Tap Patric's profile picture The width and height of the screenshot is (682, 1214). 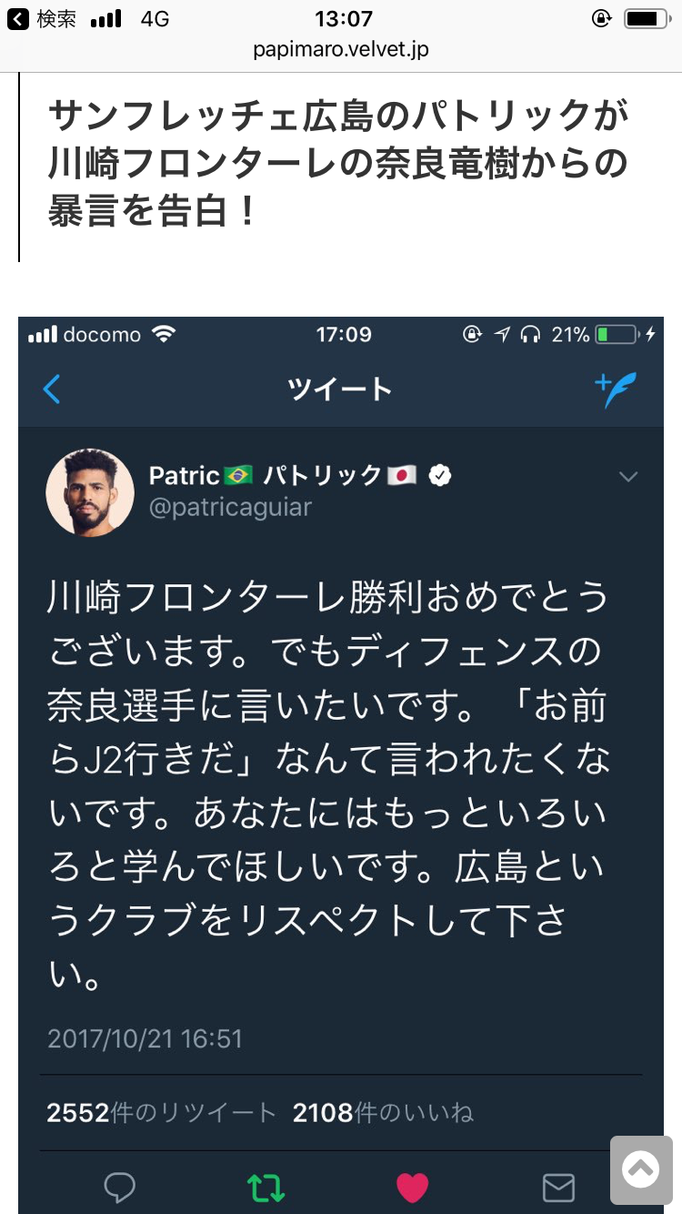coord(90,492)
